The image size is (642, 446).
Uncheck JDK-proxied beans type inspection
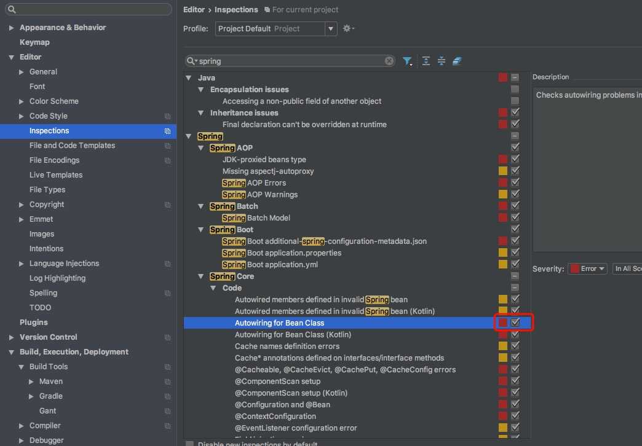515,159
